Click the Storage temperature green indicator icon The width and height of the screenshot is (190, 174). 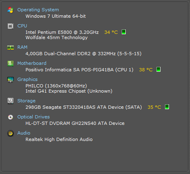click(167, 107)
